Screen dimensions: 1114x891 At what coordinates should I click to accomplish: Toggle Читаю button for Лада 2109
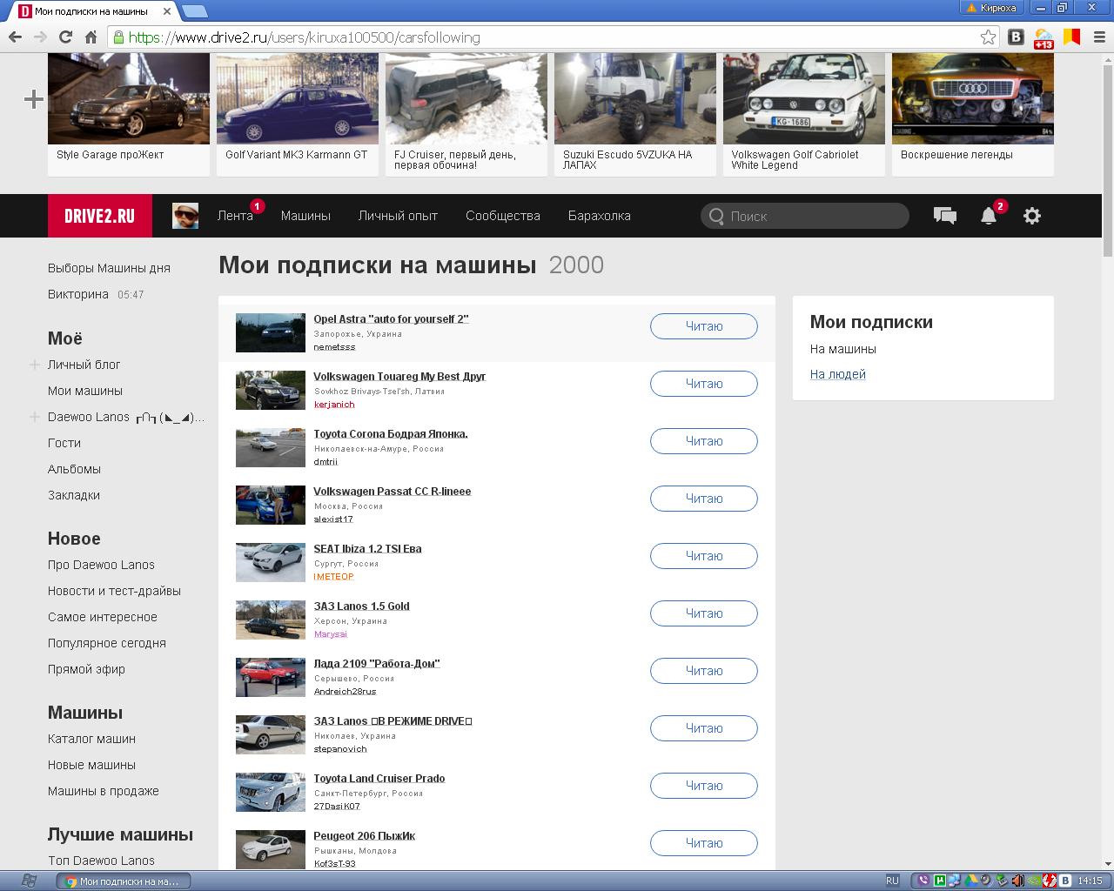704,671
